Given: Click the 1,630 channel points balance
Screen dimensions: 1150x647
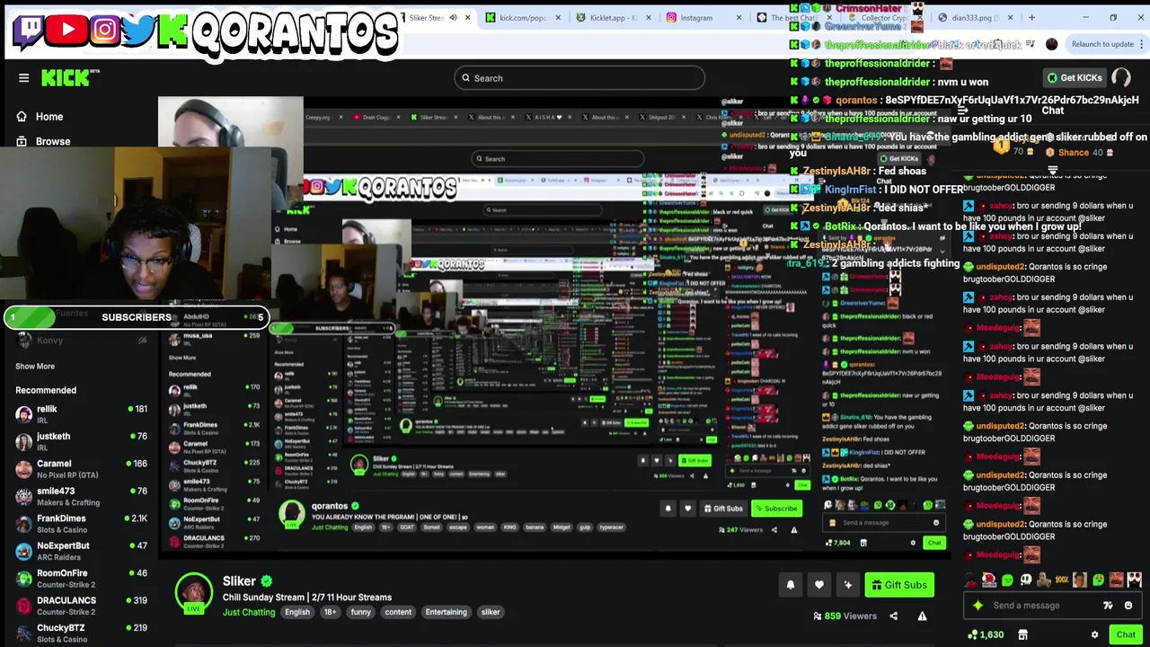Looking at the screenshot, I should [x=986, y=634].
